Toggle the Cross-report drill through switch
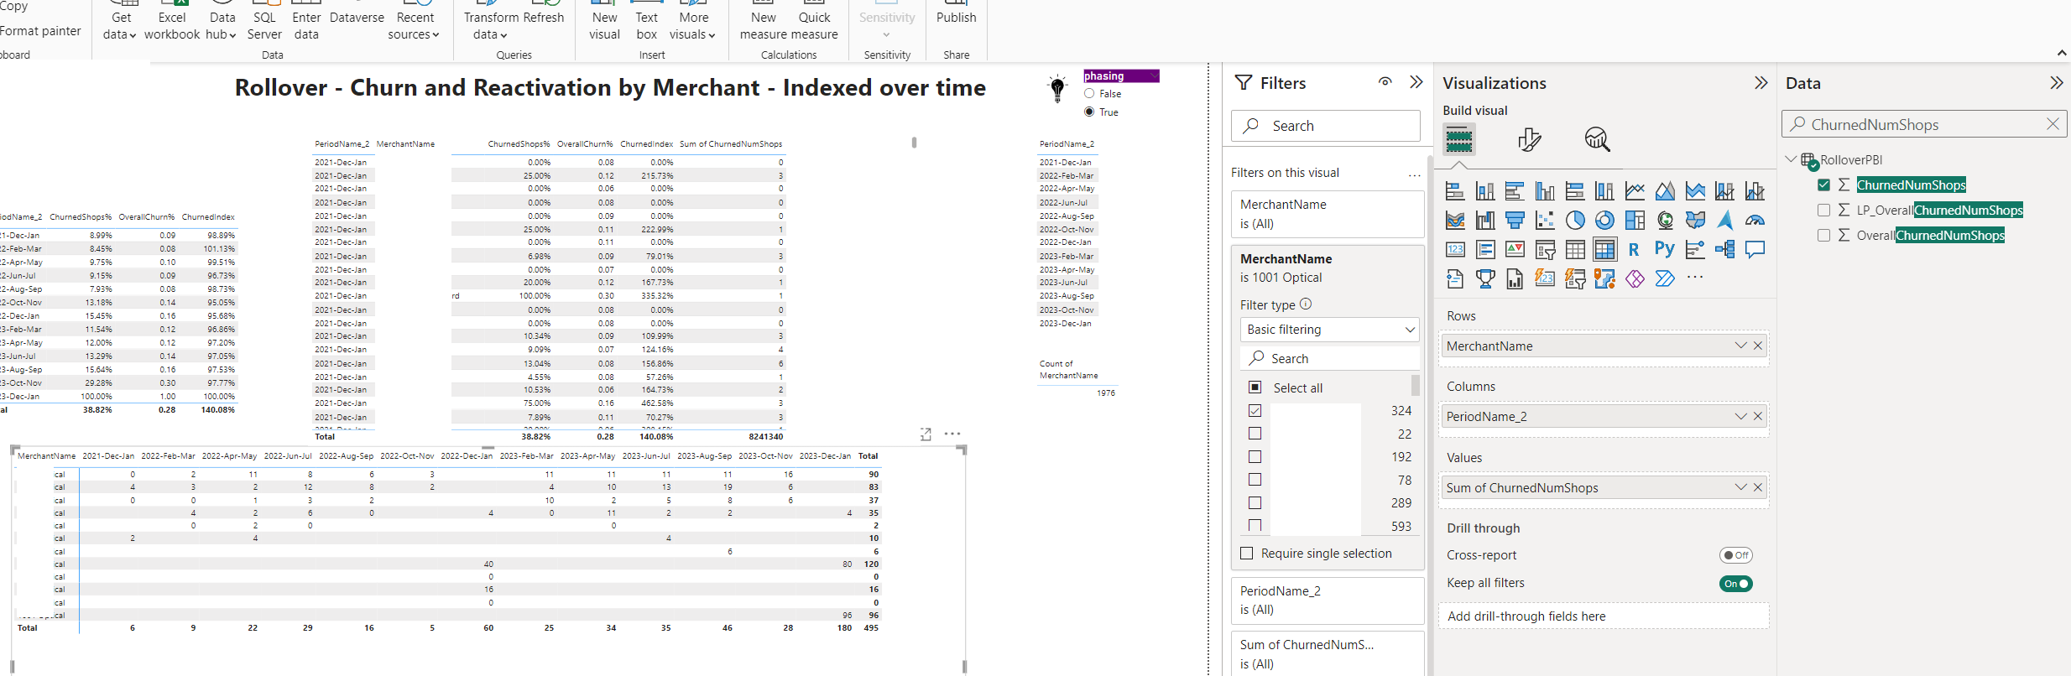The image size is (2071, 676). [1735, 555]
